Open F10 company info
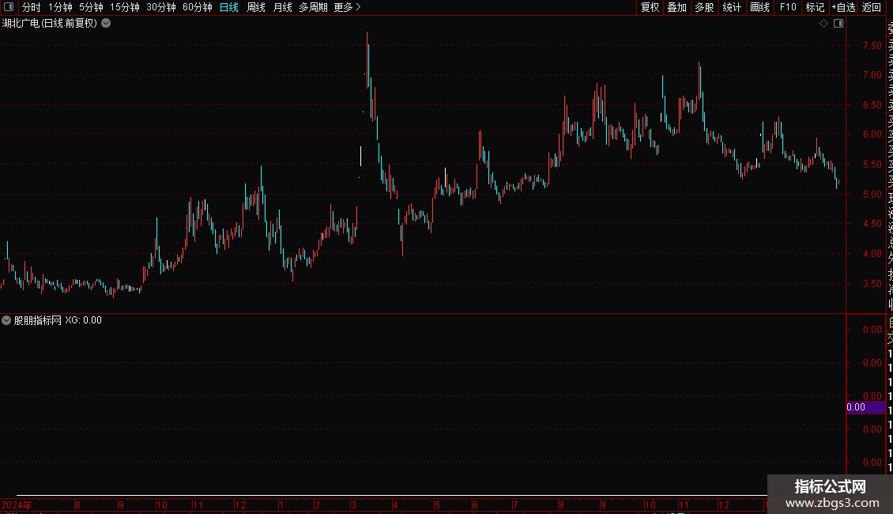Screen dimensions: 893x514 788,7
